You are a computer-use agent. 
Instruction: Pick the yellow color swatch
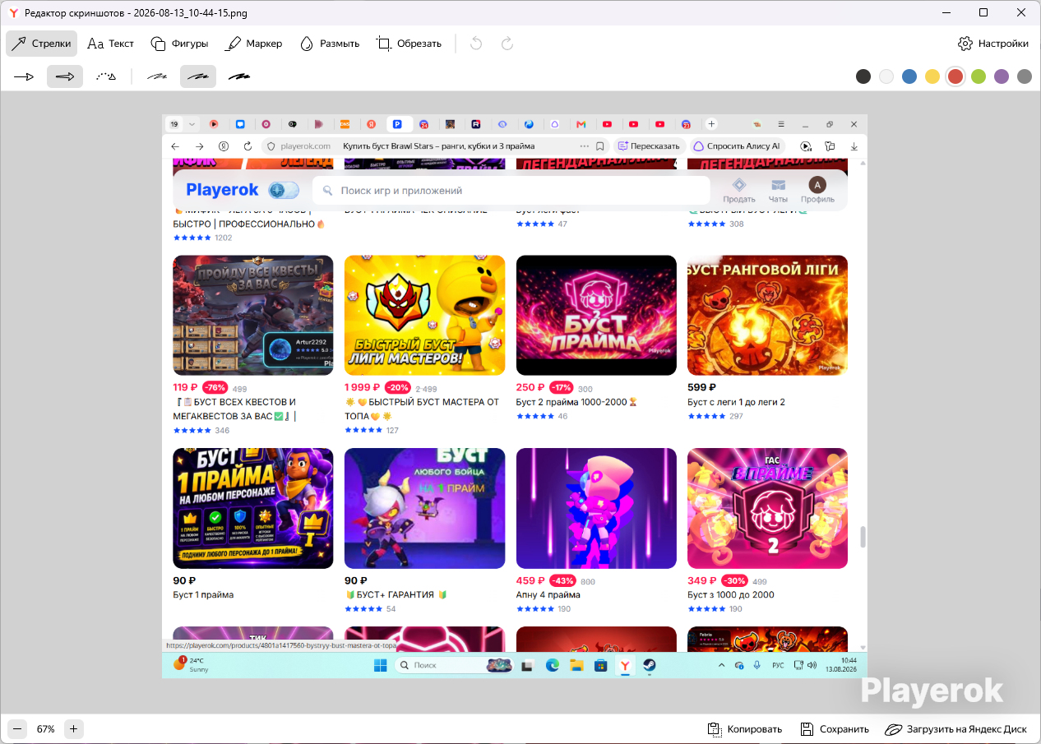(x=932, y=76)
